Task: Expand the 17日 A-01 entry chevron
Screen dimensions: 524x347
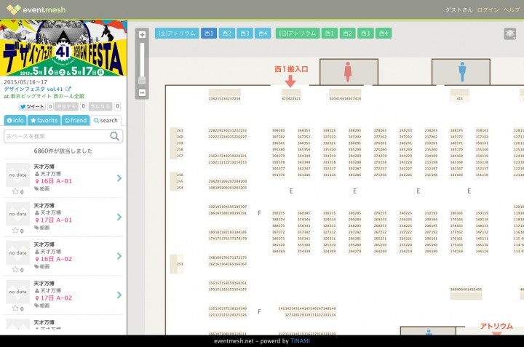Action: point(119,217)
